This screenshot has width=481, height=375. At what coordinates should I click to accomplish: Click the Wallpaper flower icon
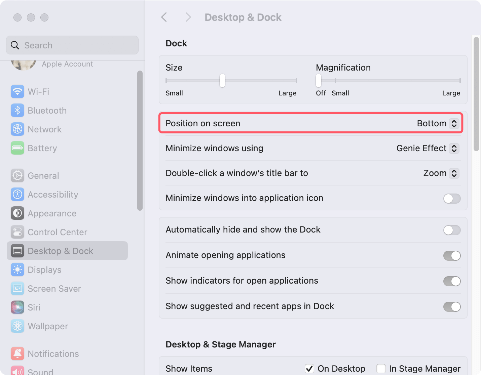click(x=17, y=326)
